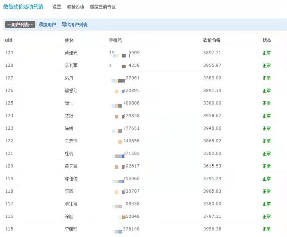Click the uid column header
This screenshot has width=287, height=237.
coord(9,40)
